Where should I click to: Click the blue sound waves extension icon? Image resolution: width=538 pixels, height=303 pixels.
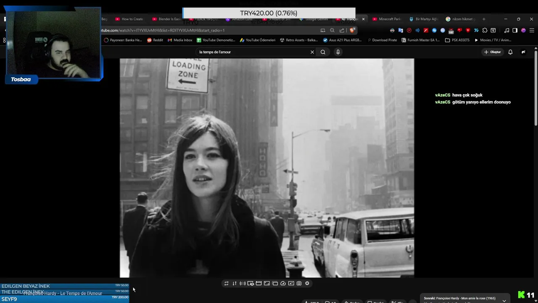417,30
